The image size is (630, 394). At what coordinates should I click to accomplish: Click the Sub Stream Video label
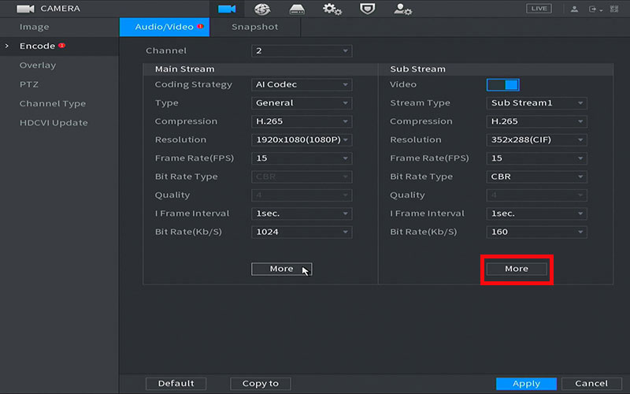point(403,84)
